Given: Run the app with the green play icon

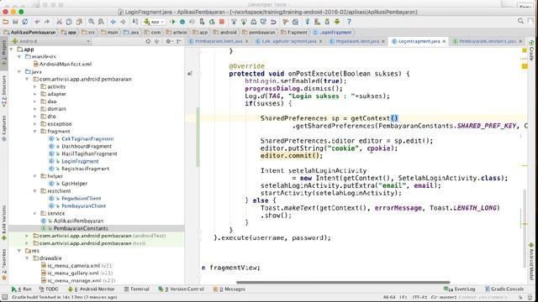Looking at the screenshot, I should tap(173, 22).
